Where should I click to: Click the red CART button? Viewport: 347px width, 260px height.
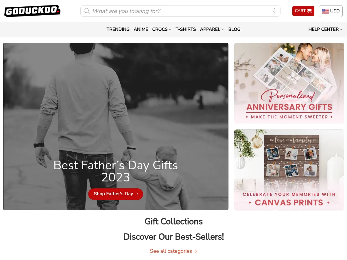coord(303,11)
